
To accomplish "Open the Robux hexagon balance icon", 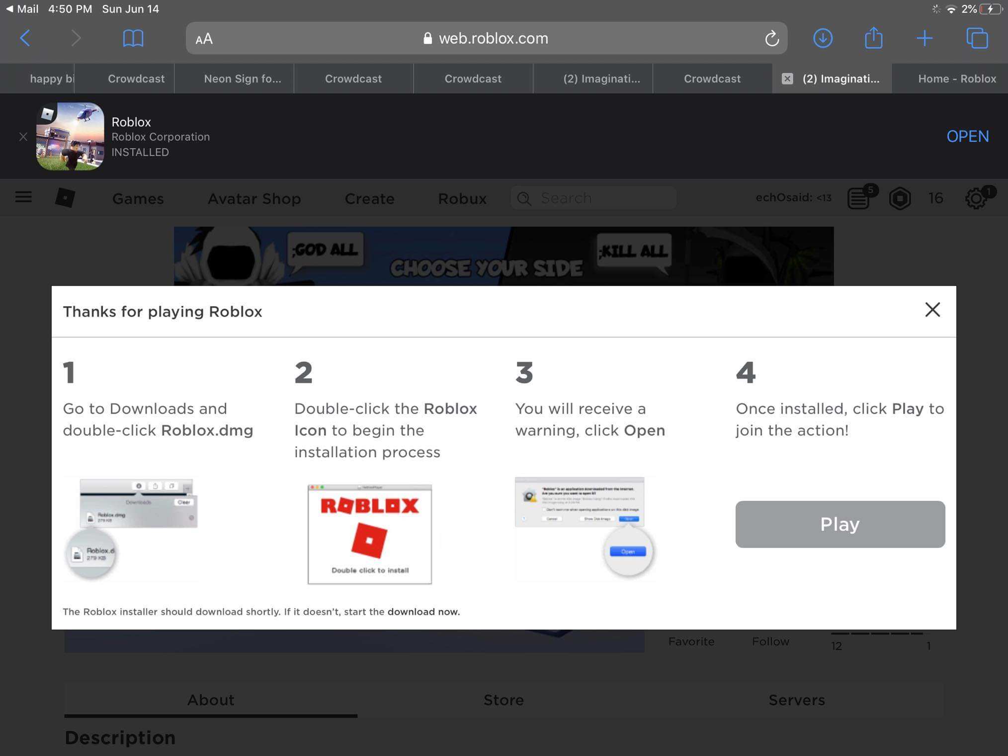I will coord(900,198).
